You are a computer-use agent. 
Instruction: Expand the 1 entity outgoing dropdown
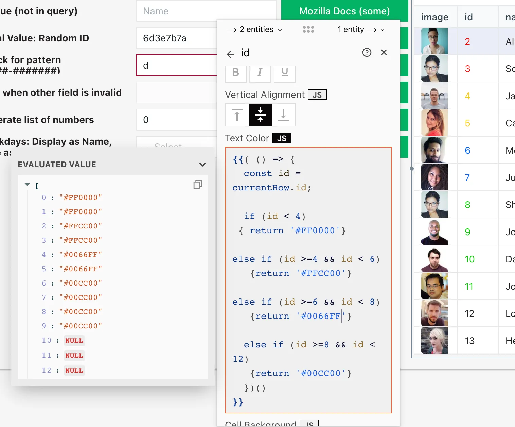pos(361,30)
